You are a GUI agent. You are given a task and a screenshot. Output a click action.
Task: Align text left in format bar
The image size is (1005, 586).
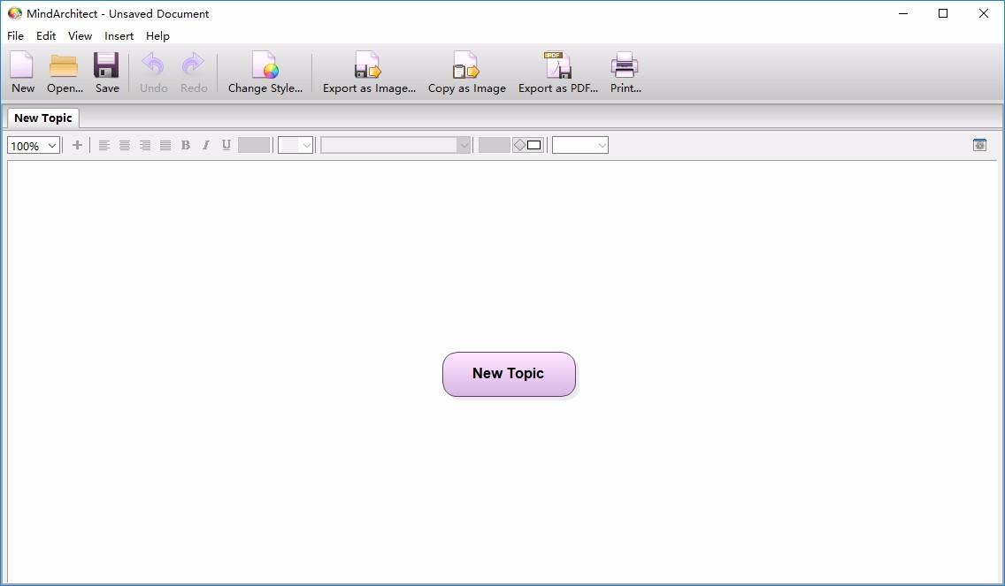pyautogui.click(x=104, y=145)
